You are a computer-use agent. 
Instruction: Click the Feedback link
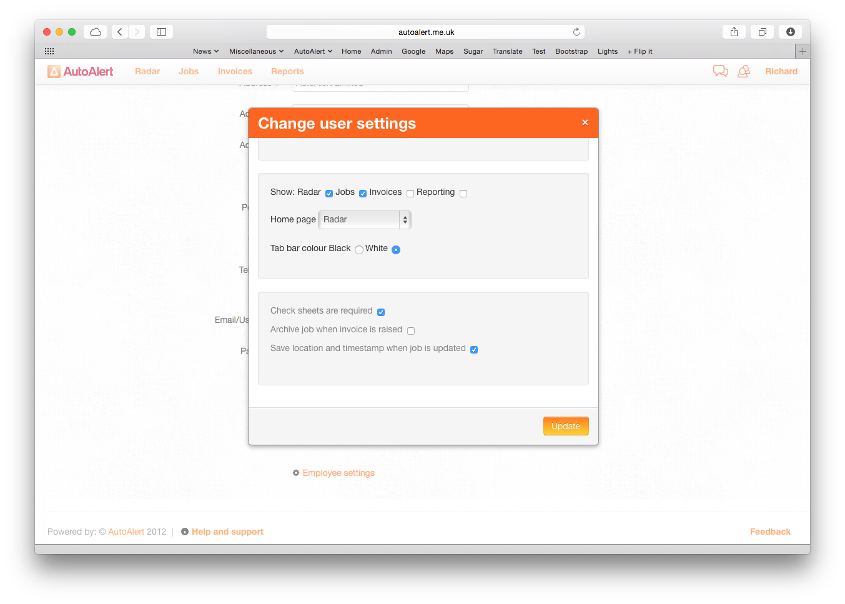[x=770, y=532]
